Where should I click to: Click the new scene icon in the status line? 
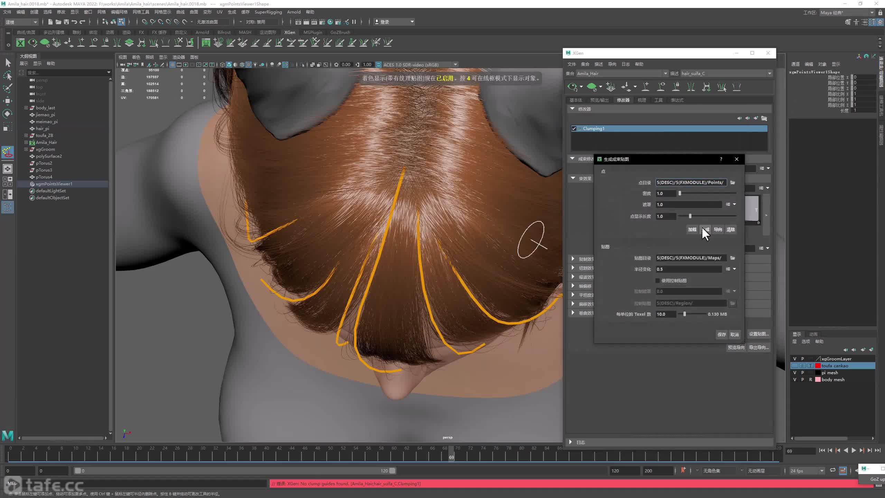tap(50, 22)
